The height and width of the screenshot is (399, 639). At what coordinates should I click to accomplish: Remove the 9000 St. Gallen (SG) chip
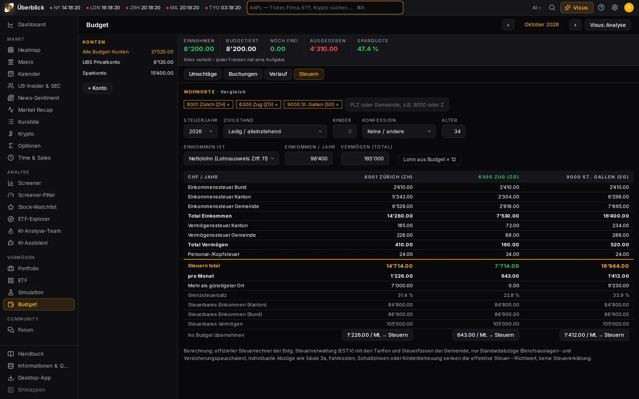click(x=337, y=105)
